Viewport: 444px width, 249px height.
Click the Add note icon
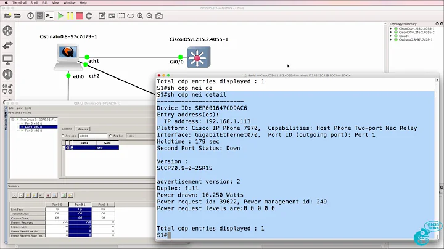[102, 16]
